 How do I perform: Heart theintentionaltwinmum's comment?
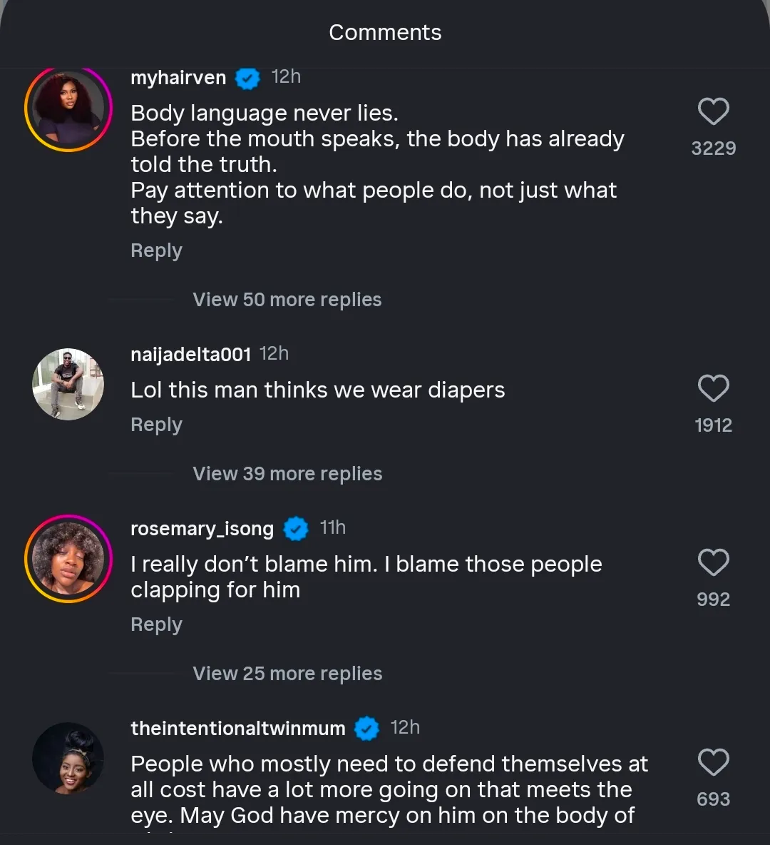coord(713,763)
